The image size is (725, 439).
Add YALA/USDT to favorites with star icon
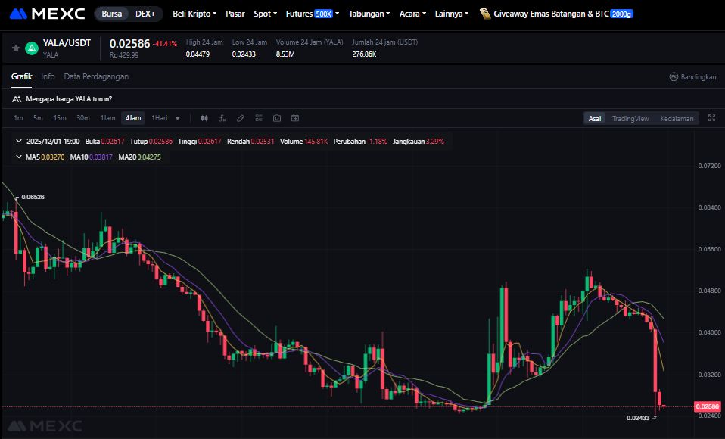[16, 48]
